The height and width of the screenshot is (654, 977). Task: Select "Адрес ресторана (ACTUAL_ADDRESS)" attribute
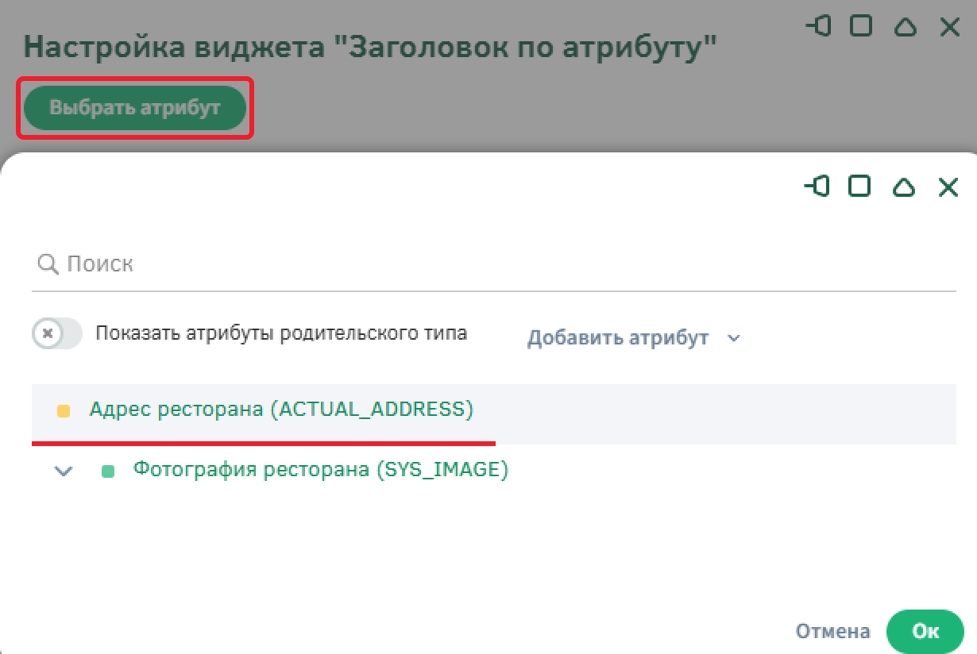pos(281,410)
